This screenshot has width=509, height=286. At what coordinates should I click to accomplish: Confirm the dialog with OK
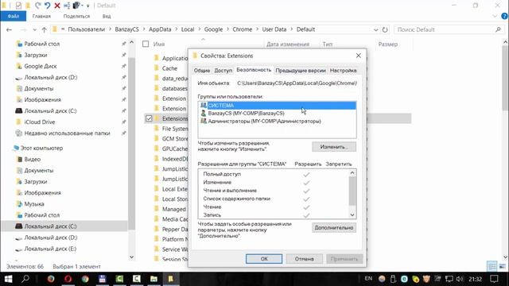coord(264,259)
